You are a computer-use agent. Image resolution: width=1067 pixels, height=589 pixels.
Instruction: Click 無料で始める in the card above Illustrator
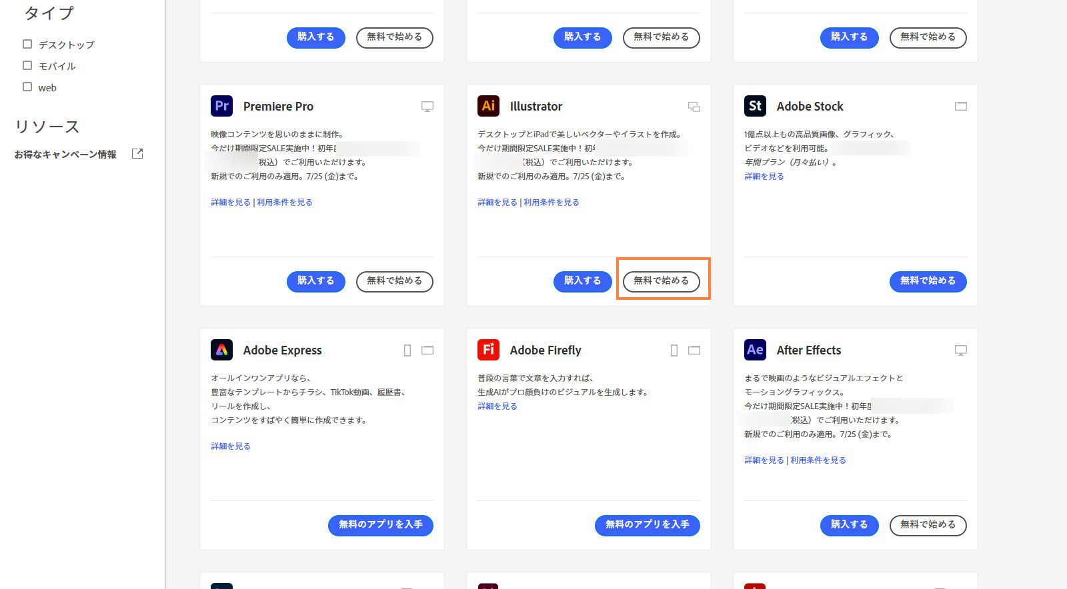662,37
